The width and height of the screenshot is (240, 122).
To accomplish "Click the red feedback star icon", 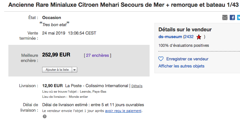I will coord(199,37).
